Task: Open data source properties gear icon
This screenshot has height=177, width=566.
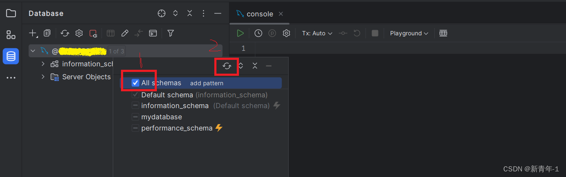Action: [79, 33]
